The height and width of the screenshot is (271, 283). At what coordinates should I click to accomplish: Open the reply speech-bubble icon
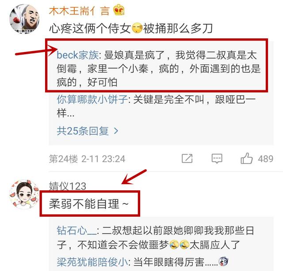[x=217, y=159]
